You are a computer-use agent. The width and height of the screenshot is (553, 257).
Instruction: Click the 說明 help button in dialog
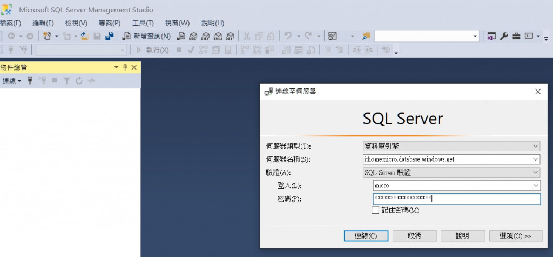click(x=463, y=236)
